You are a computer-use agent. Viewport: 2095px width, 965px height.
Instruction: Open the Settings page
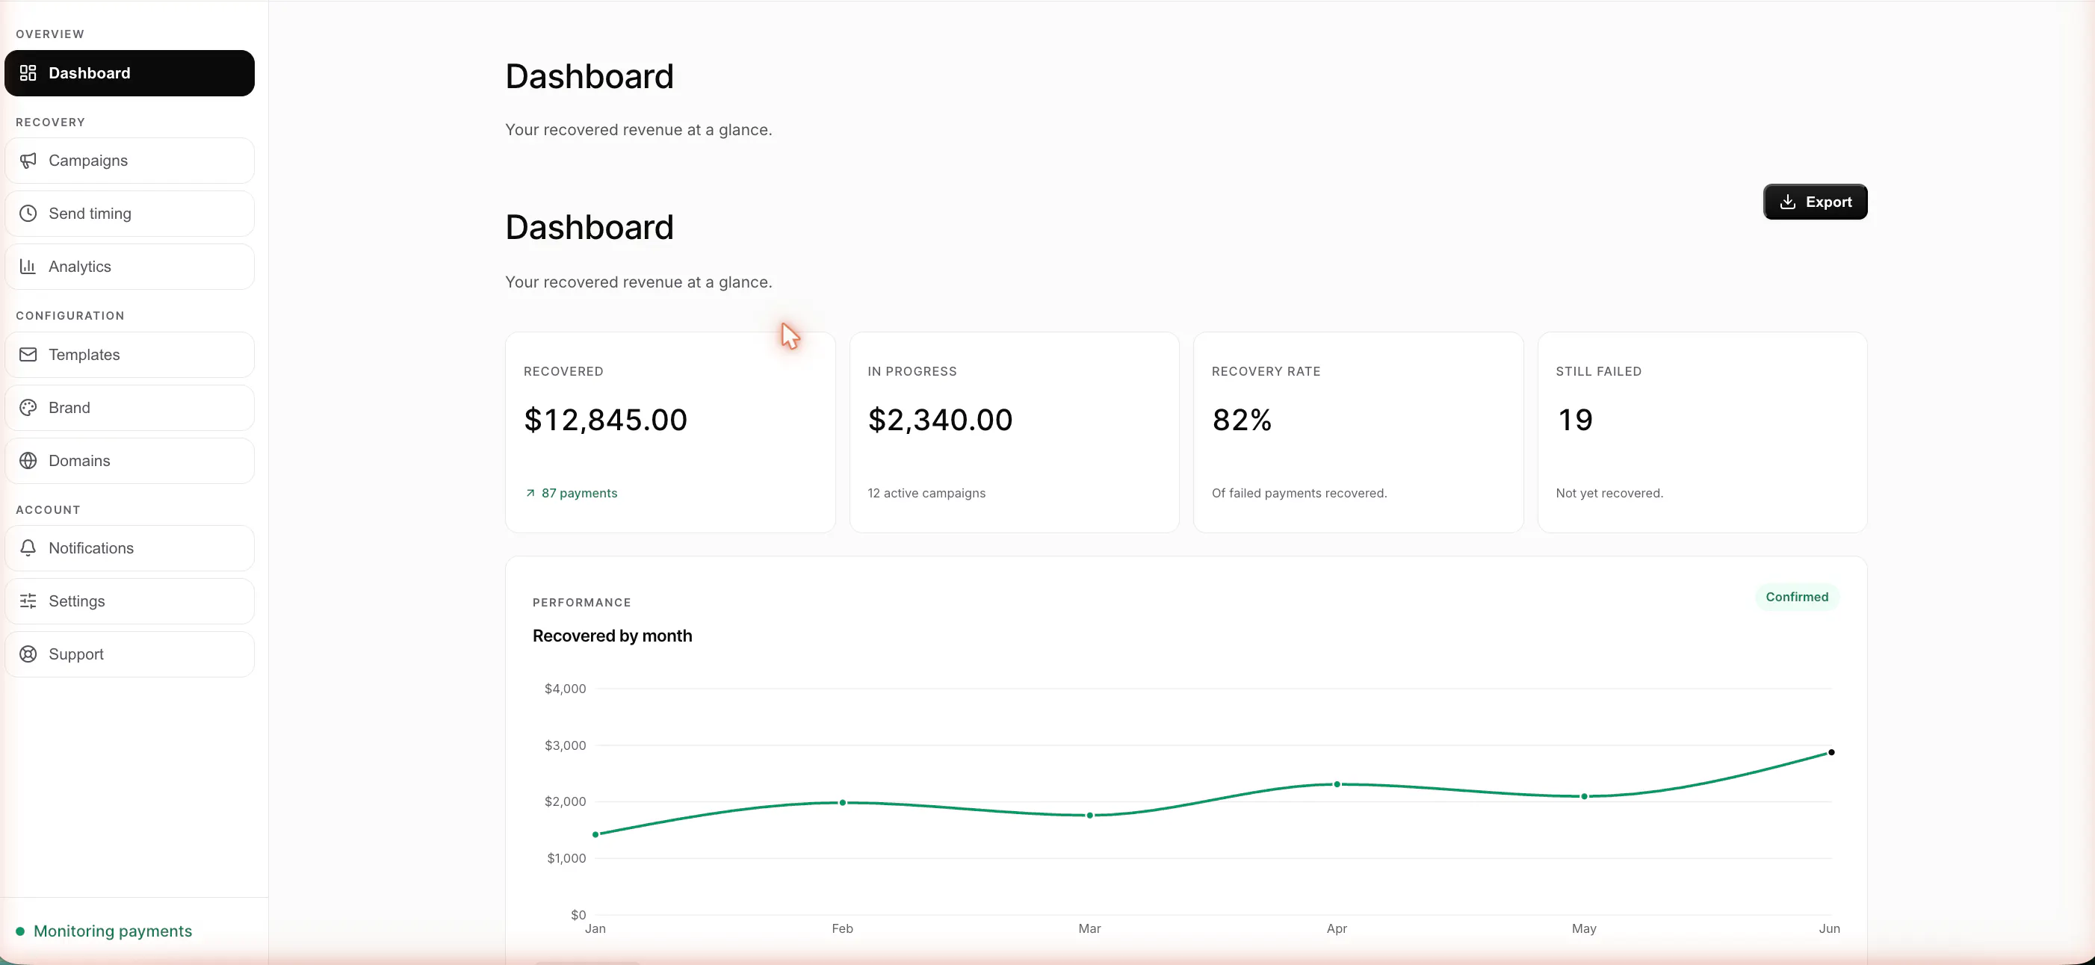click(x=129, y=601)
